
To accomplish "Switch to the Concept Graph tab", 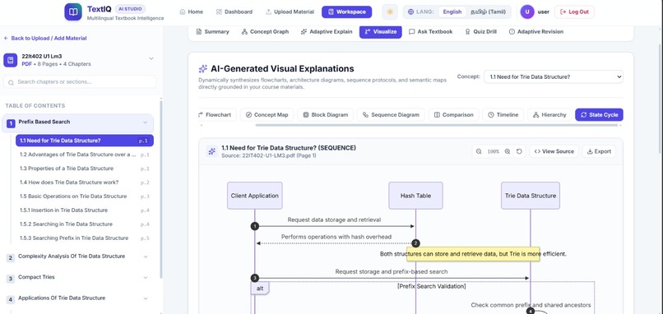I will (265, 32).
